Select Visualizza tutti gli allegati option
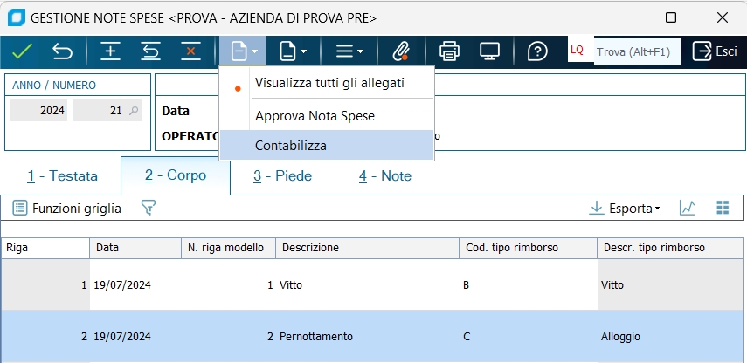747x363 pixels. tap(329, 83)
